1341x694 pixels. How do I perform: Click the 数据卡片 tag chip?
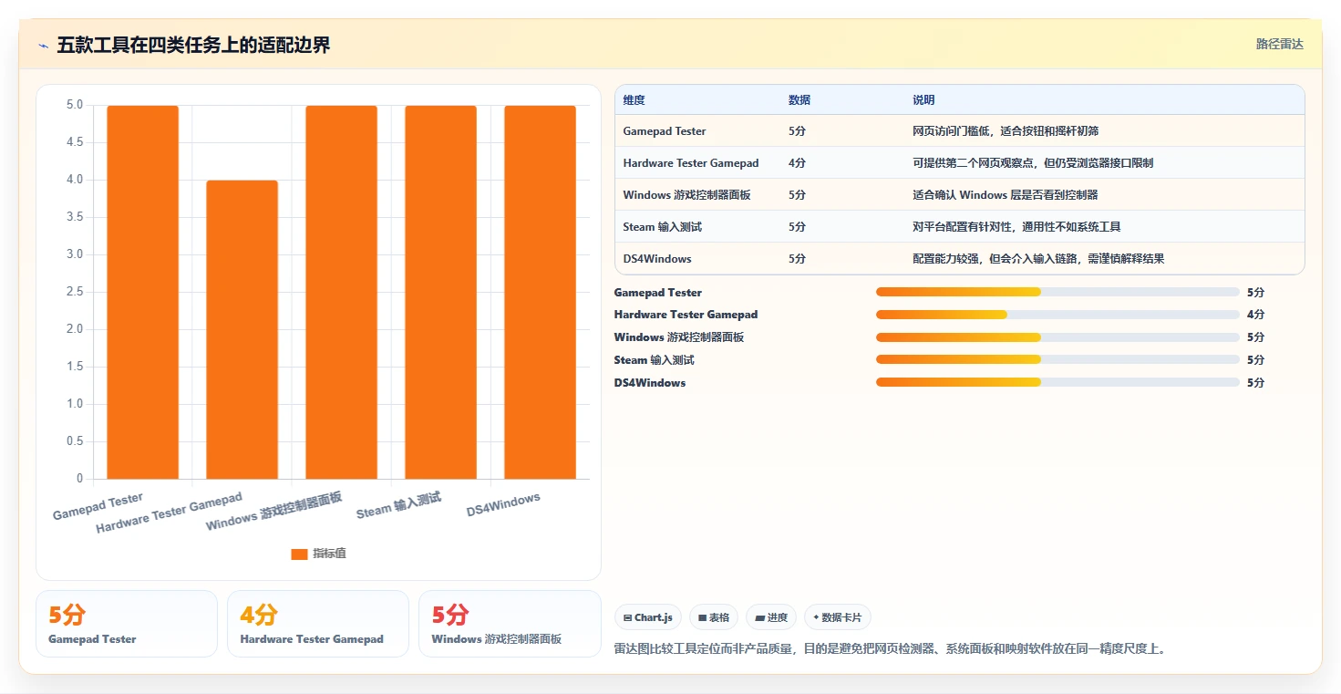click(837, 617)
